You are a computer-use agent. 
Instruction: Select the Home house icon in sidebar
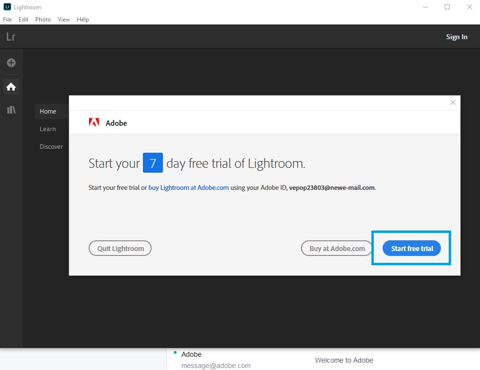[x=11, y=87]
